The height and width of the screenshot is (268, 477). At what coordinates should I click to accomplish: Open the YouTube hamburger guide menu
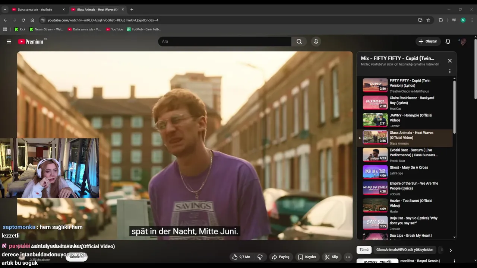click(9, 42)
